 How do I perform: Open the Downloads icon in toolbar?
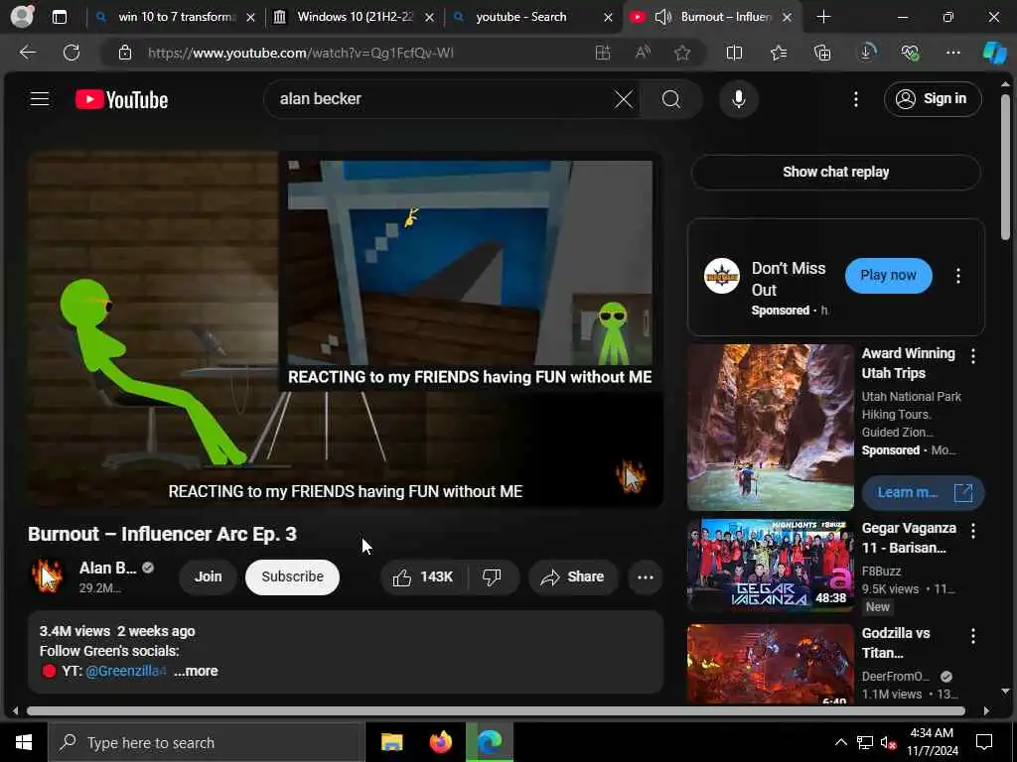[x=866, y=53]
